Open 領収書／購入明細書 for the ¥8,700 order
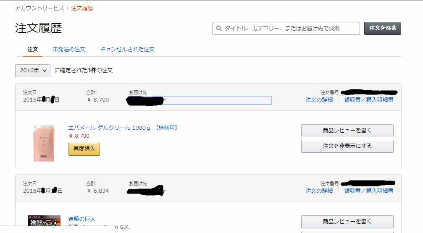423x233 pixels. [369, 100]
